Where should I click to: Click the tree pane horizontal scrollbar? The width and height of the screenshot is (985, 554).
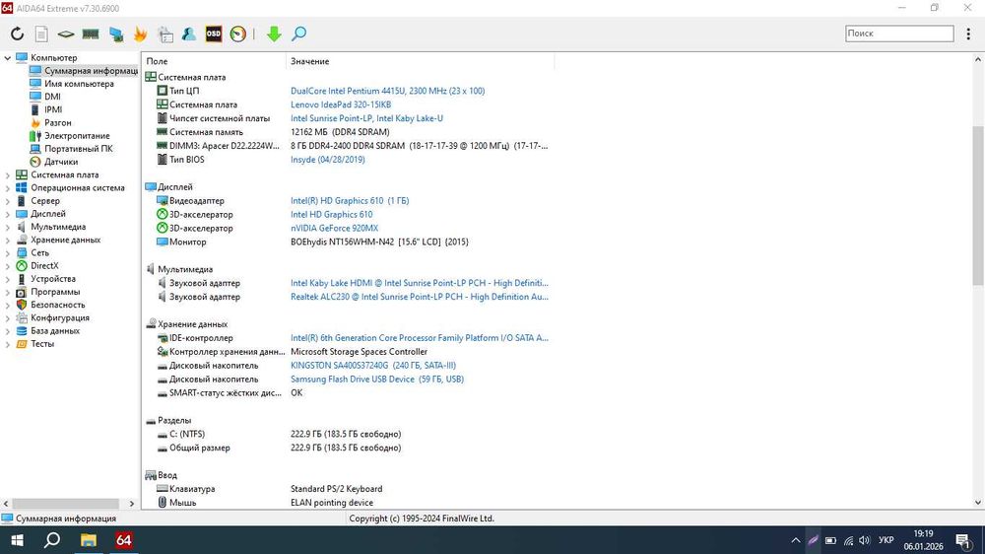point(65,504)
